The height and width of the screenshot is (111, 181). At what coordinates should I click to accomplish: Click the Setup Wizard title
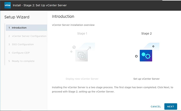click(x=17, y=17)
